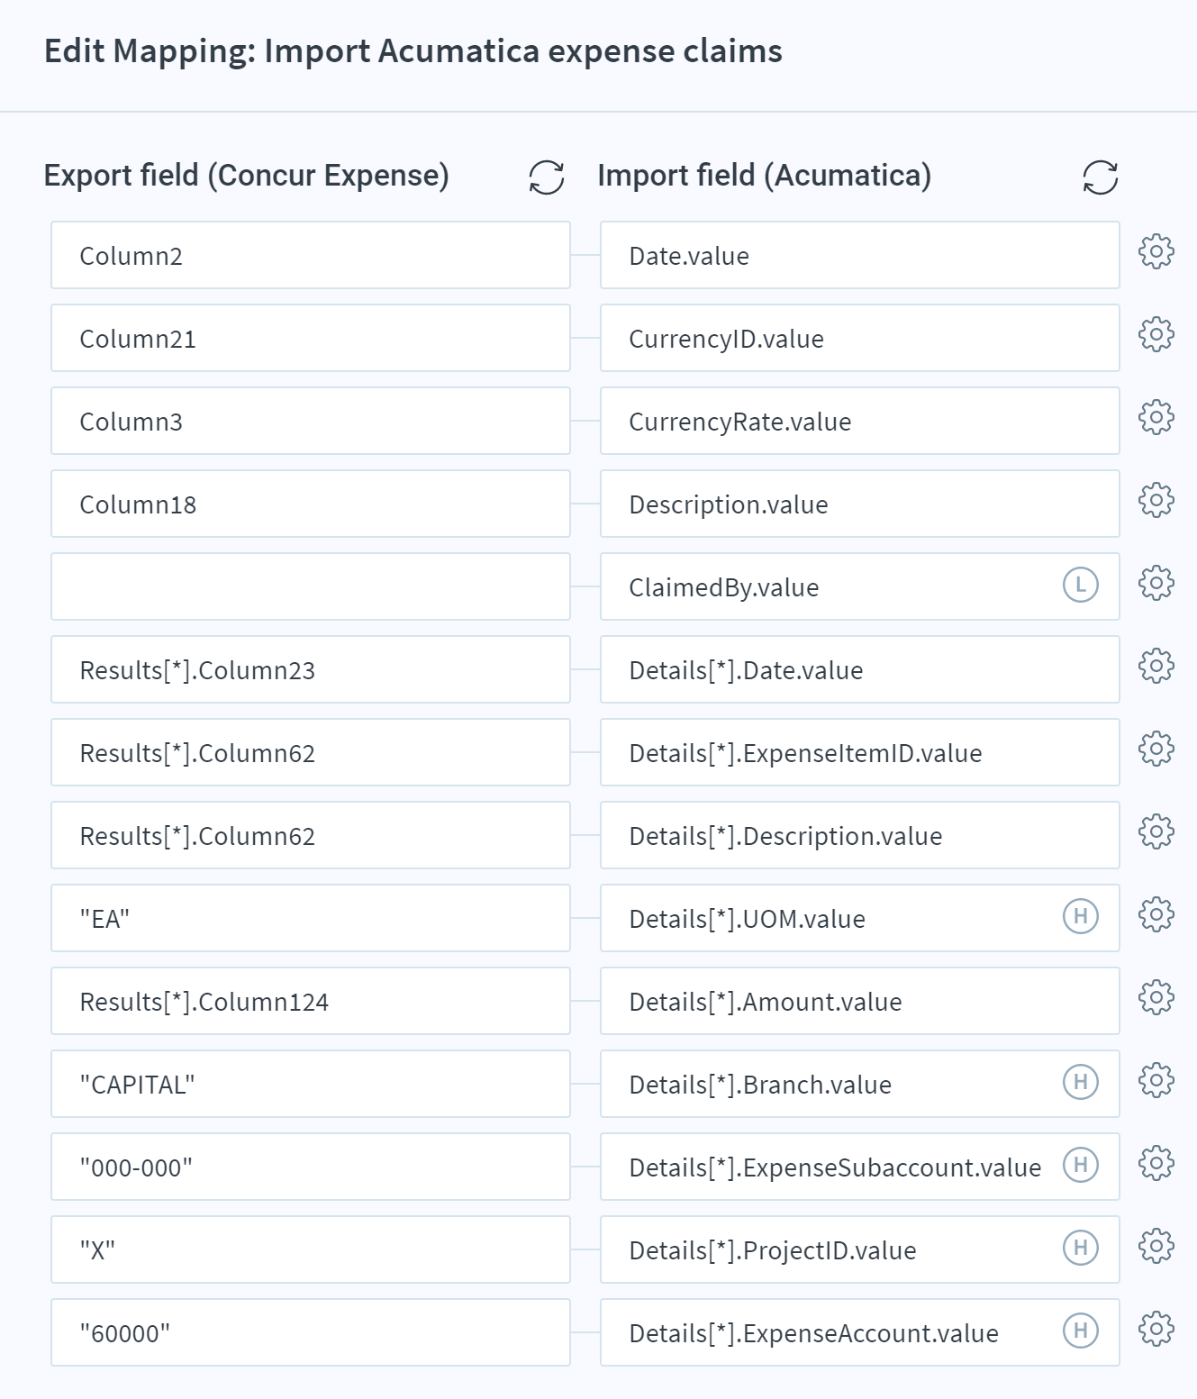The width and height of the screenshot is (1197, 1399).
Task: Click the 'Export field (Concur Expense)' heading
Action: click(x=246, y=176)
